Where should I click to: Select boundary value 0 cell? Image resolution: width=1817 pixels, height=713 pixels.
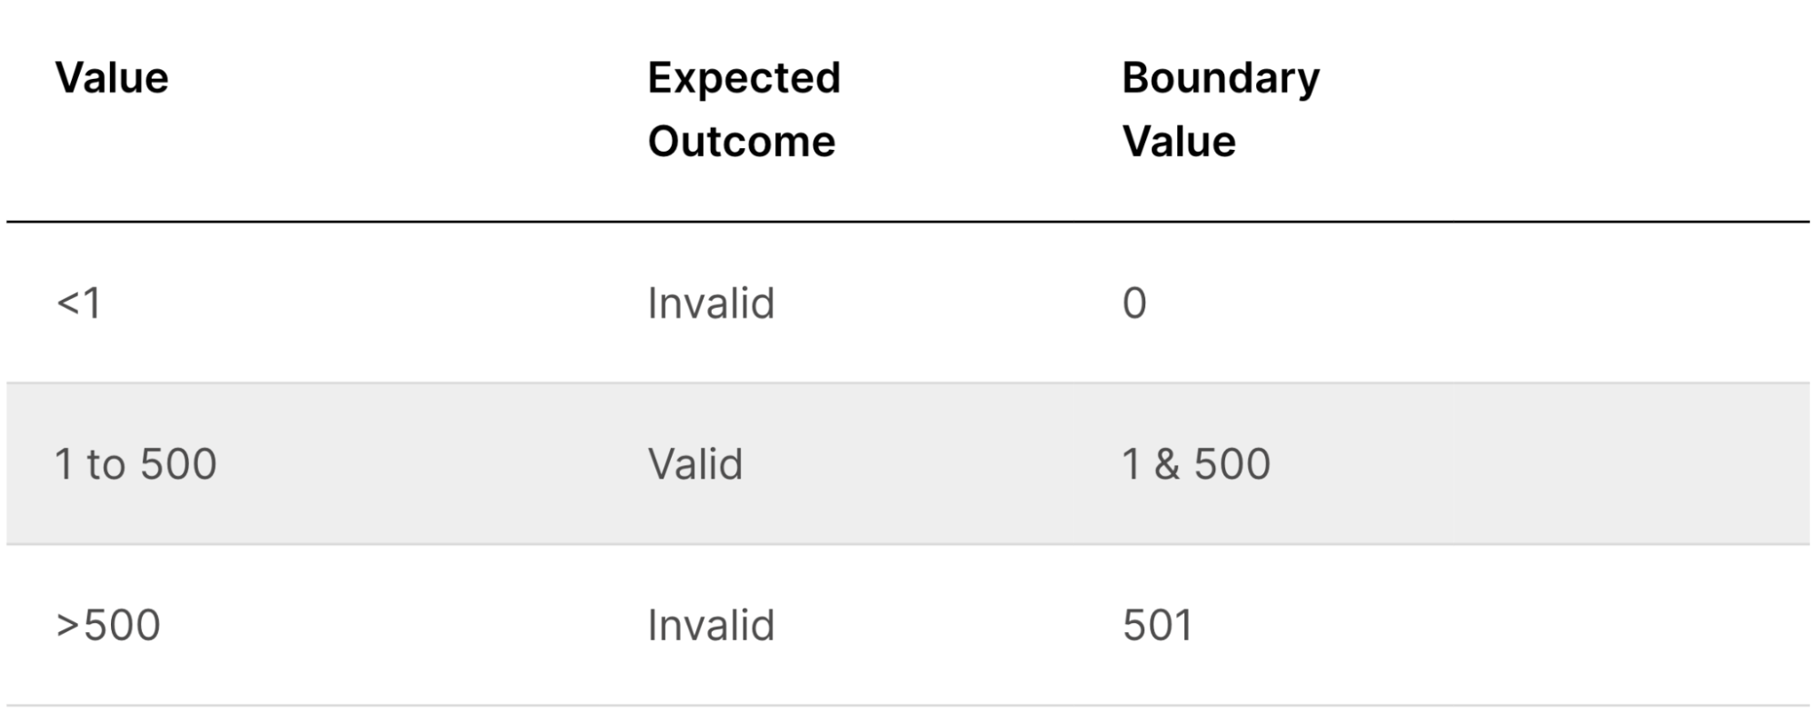(x=1134, y=302)
